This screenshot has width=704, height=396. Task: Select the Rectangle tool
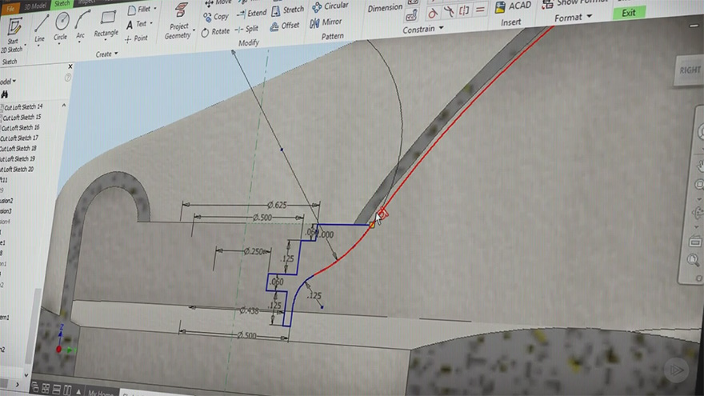106,24
